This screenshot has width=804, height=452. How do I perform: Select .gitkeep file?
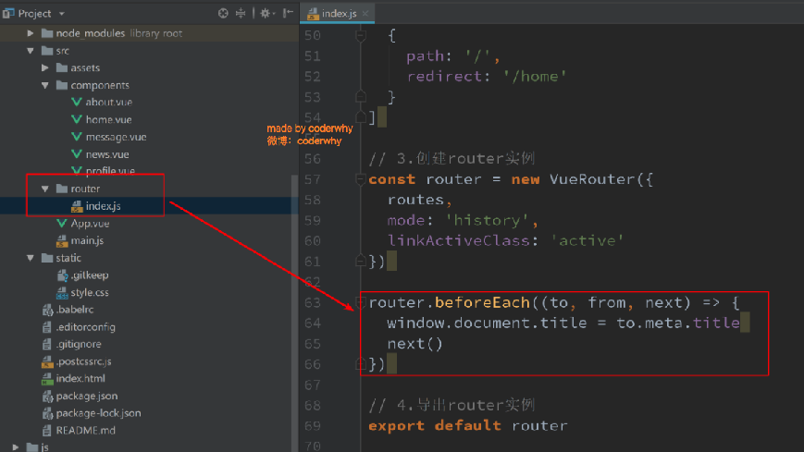90,275
